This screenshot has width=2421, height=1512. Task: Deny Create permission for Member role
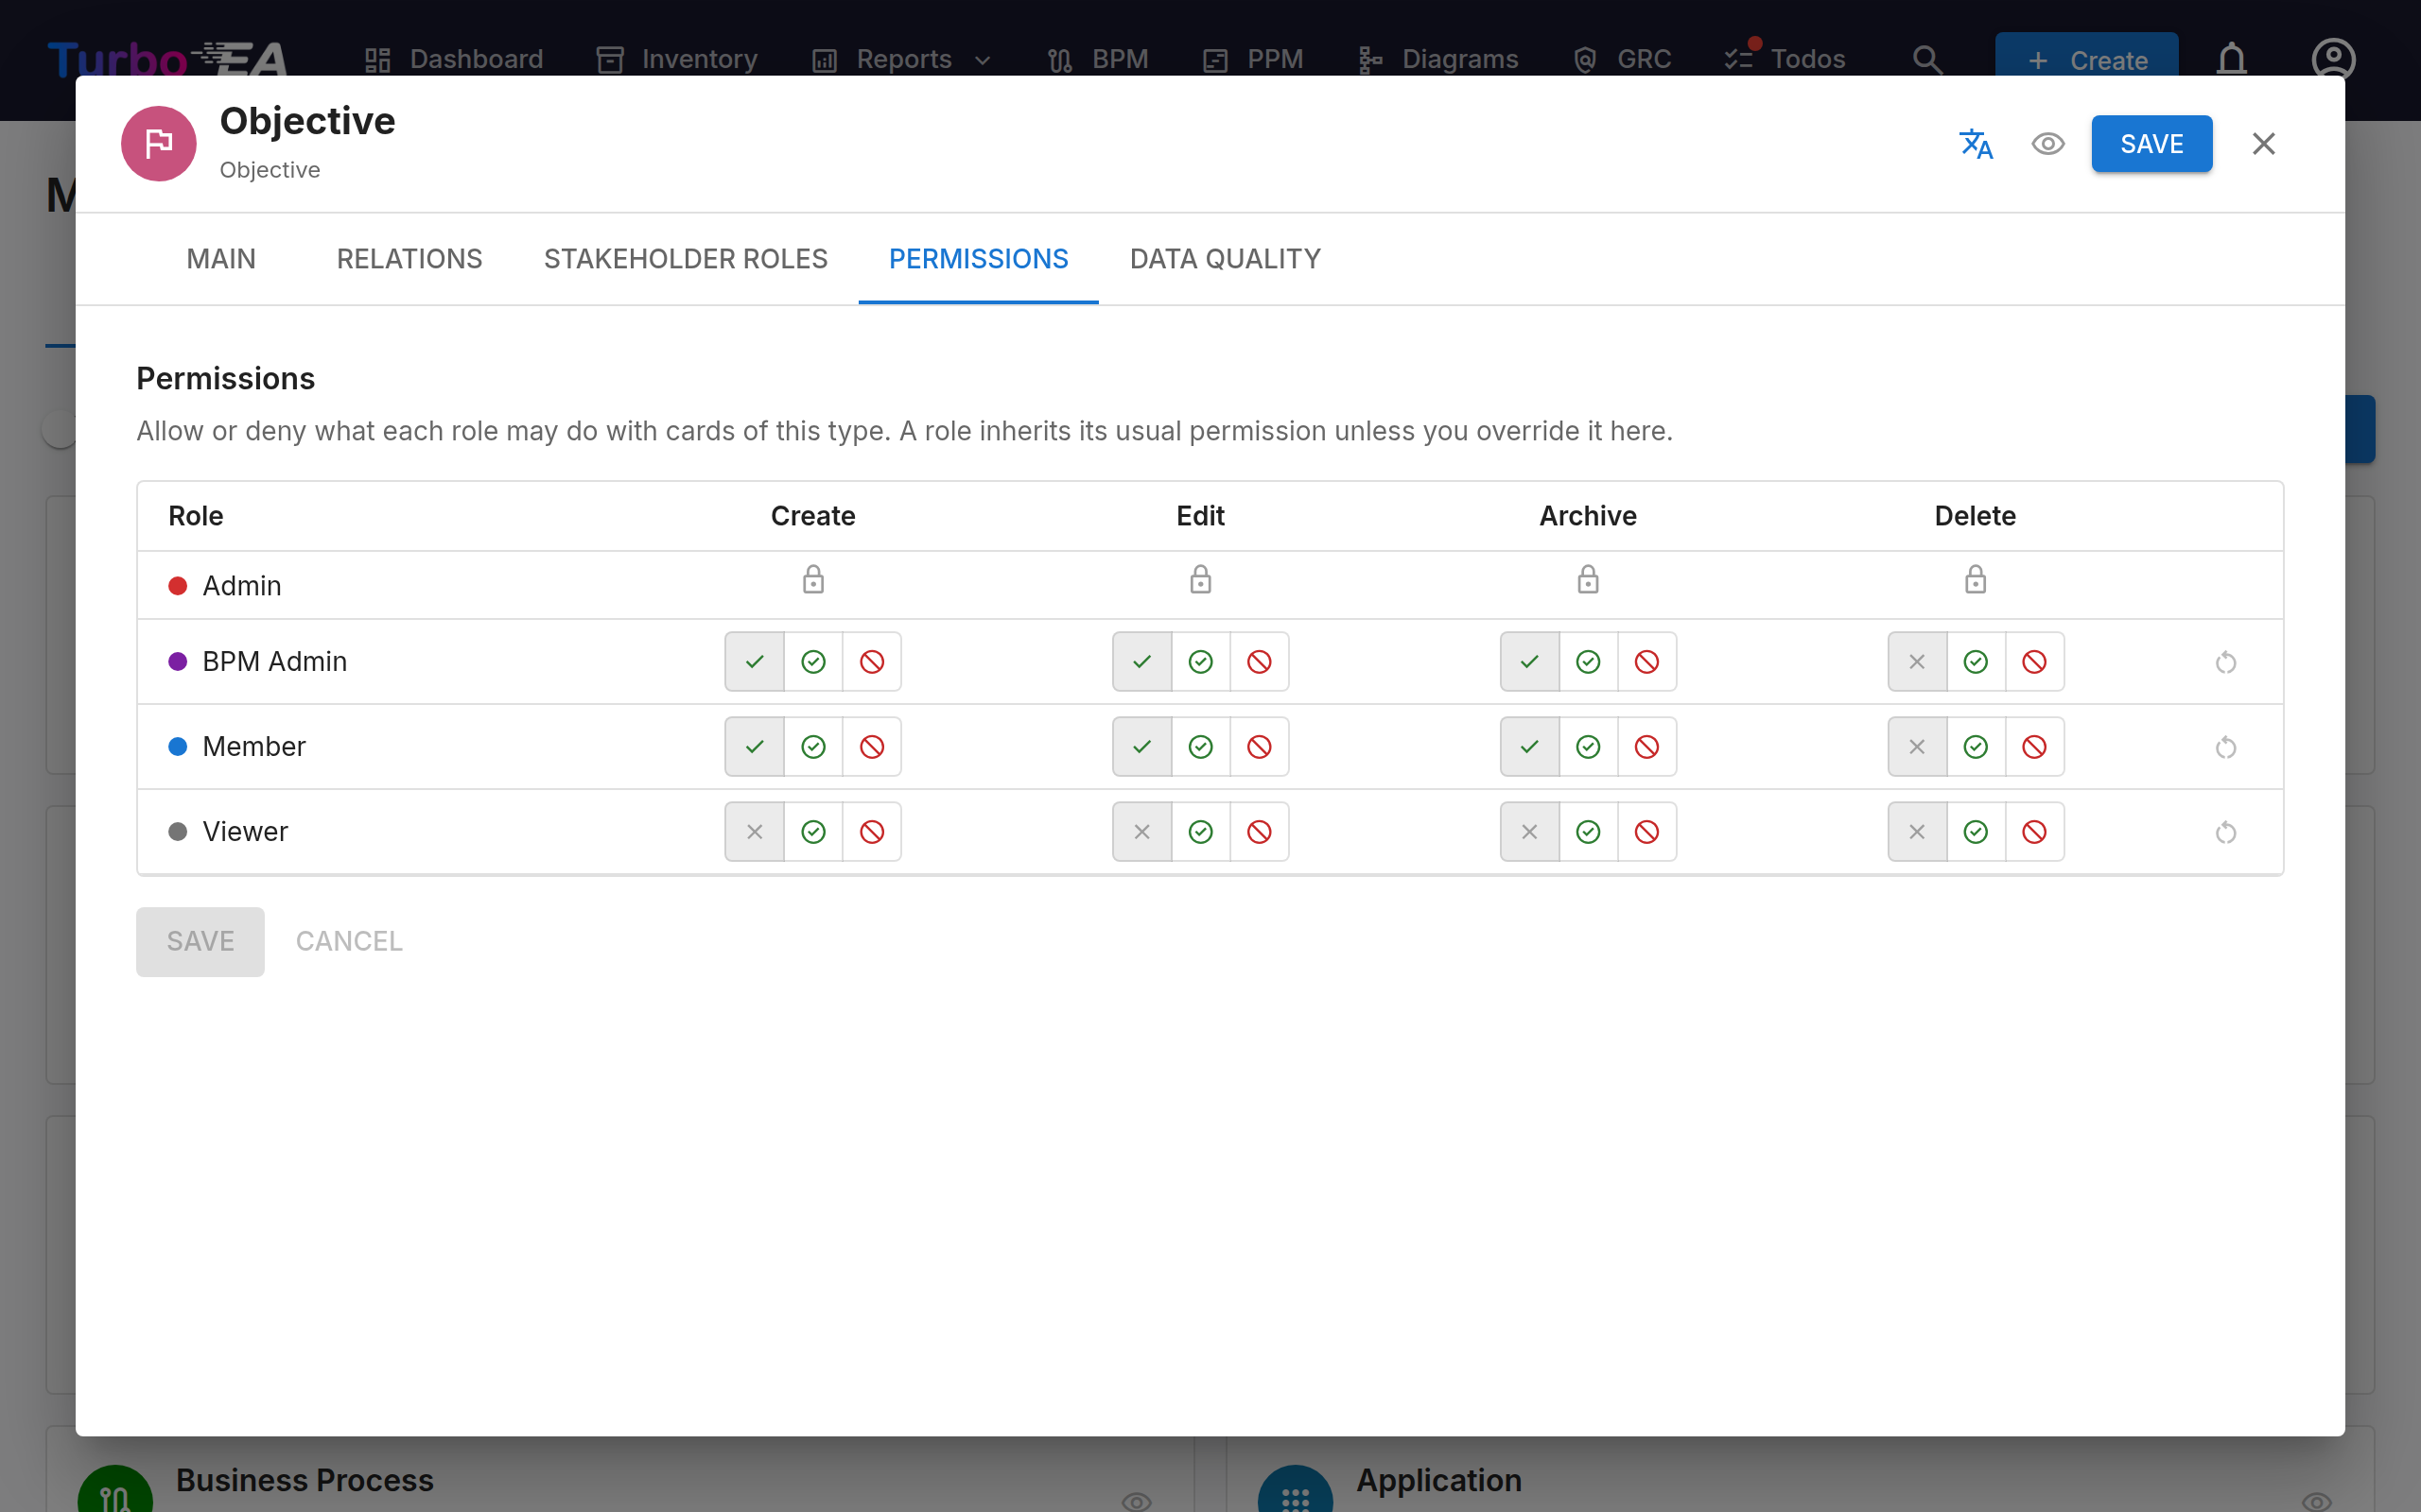[872, 747]
